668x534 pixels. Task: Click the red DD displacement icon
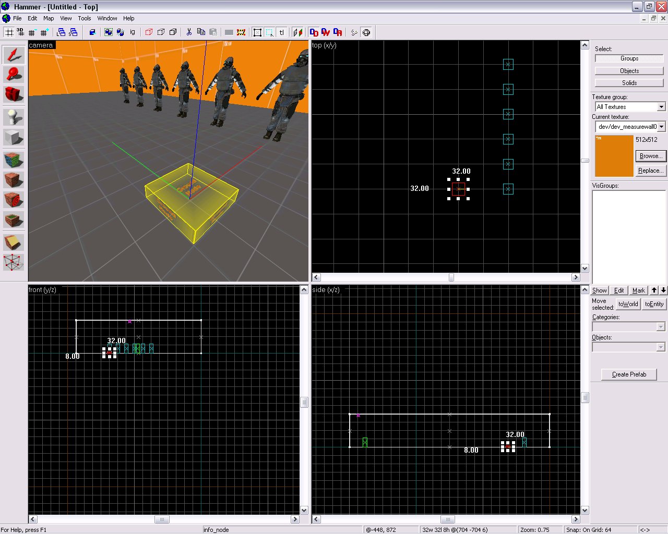click(x=314, y=32)
